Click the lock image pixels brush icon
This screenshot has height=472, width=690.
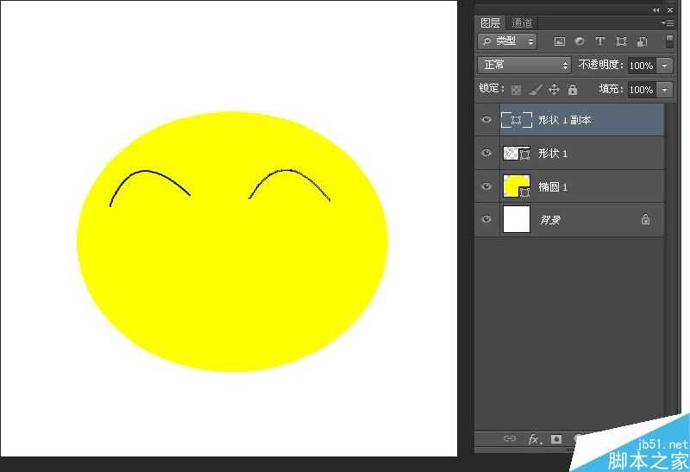click(535, 90)
